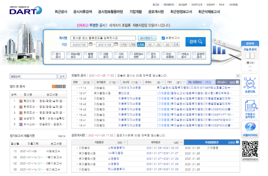268x176 pixels.
Task: Click pause icon beside 오늘의 공시
Action: (x=238, y=76)
